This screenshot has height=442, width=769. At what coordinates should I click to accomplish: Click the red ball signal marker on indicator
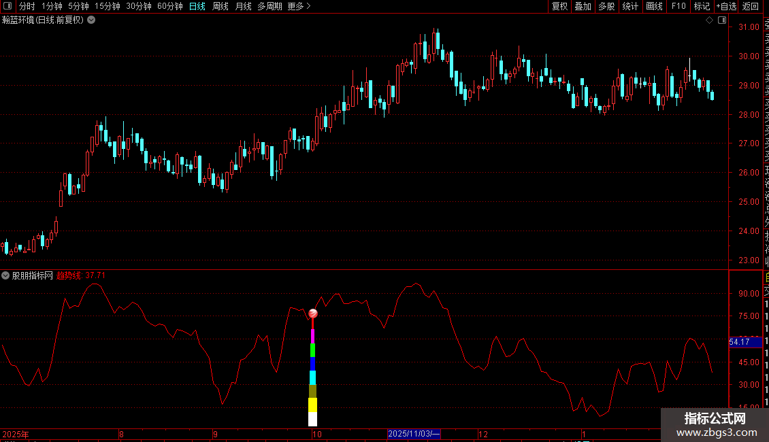pyautogui.click(x=313, y=313)
